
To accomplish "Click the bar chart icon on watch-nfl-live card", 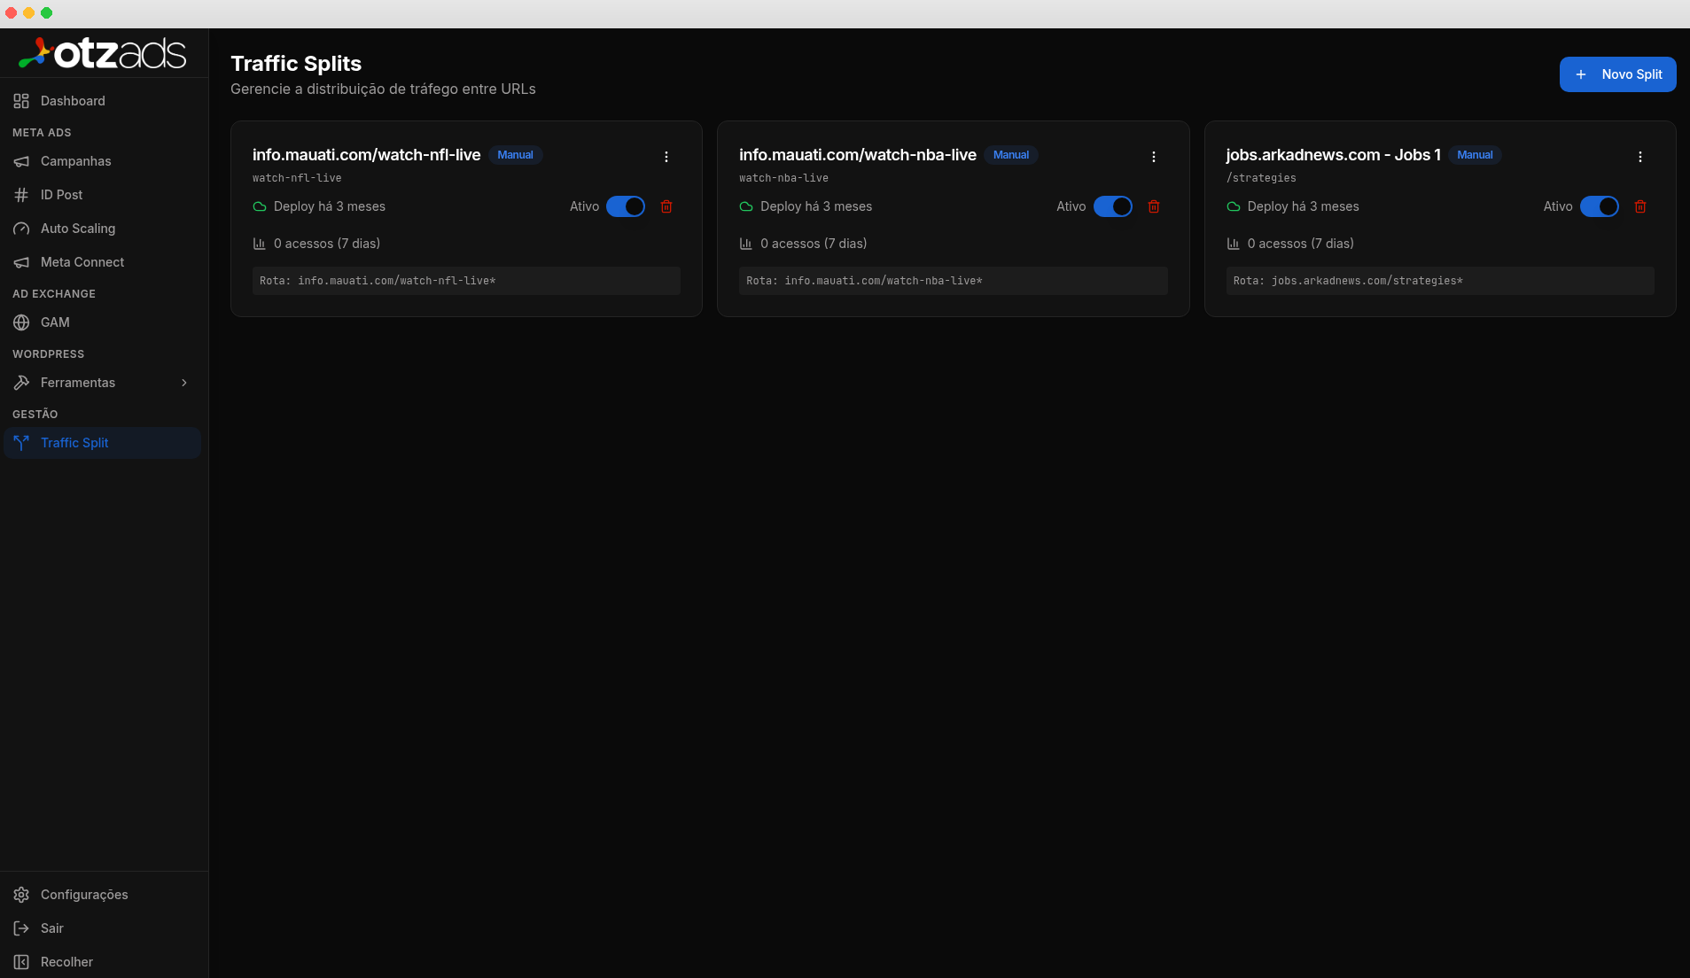I will point(260,244).
